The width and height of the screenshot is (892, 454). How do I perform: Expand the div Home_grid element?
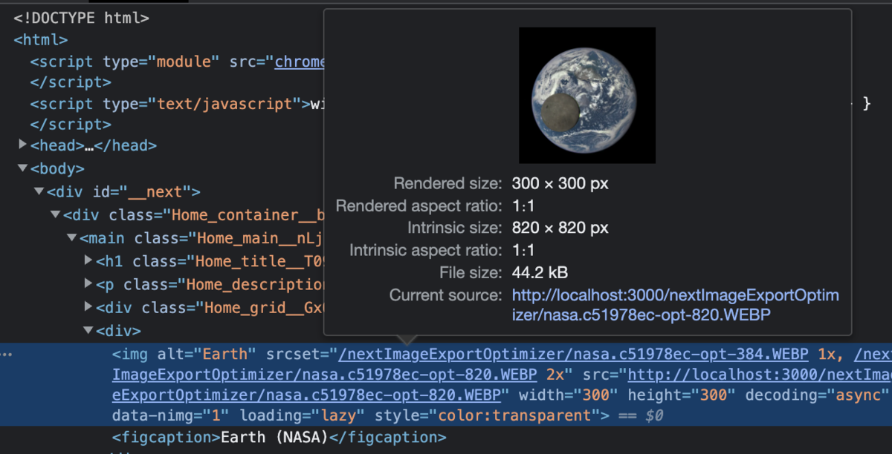(x=88, y=307)
